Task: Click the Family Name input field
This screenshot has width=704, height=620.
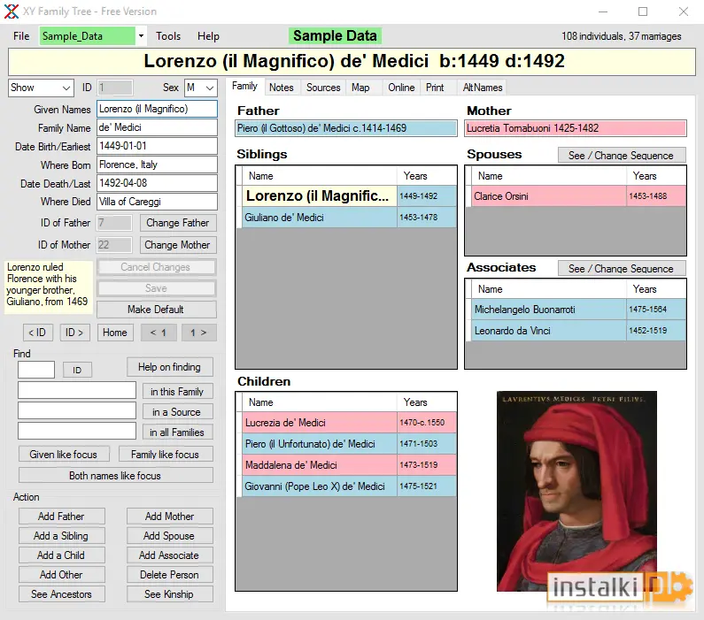Action: [157, 127]
